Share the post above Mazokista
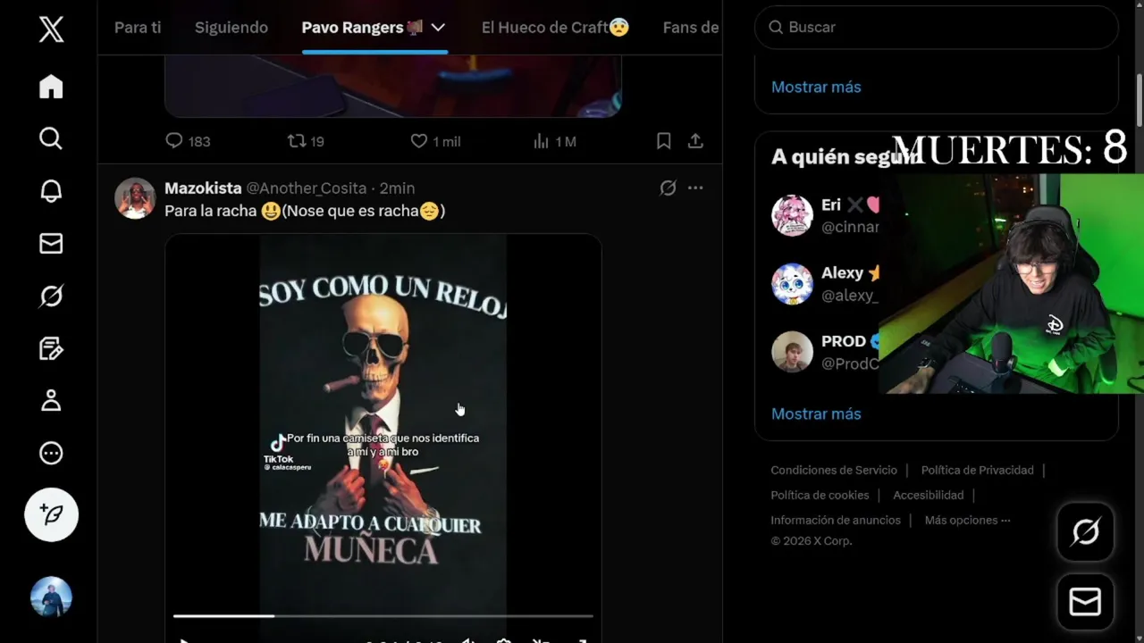Screen dimensions: 1144x643 click(695, 141)
